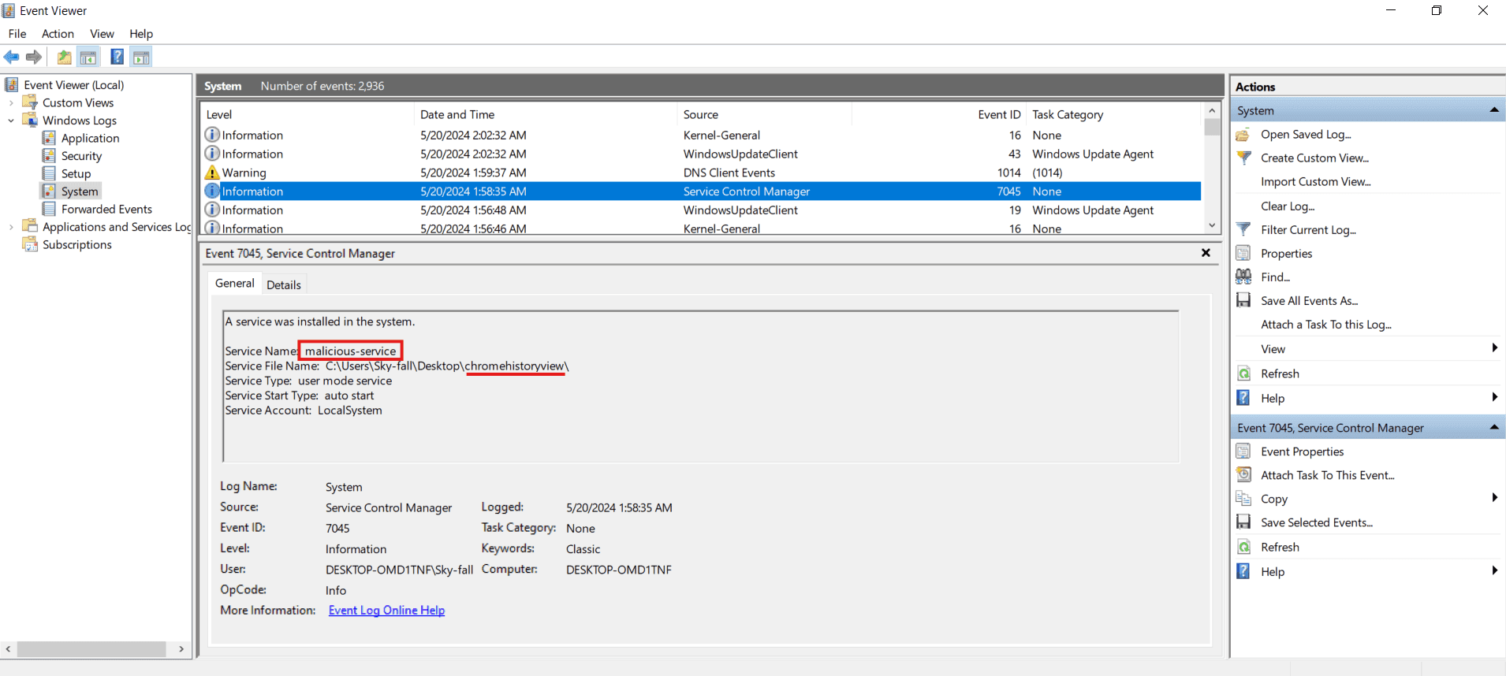Click the Properties icon in Actions
Screen dimensions: 1506x676
tap(1243, 253)
